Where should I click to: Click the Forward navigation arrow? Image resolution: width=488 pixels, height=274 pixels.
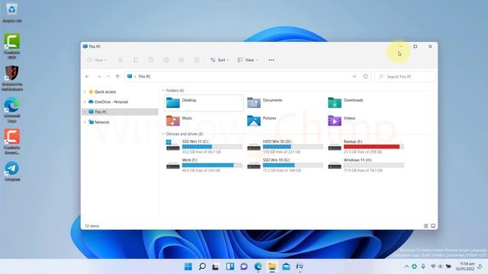tap(98, 76)
